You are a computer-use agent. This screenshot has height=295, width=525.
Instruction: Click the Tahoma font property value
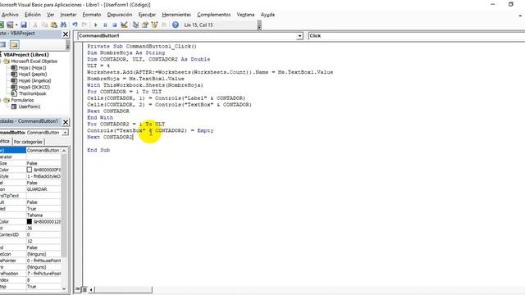pyautogui.click(x=43, y=215)
